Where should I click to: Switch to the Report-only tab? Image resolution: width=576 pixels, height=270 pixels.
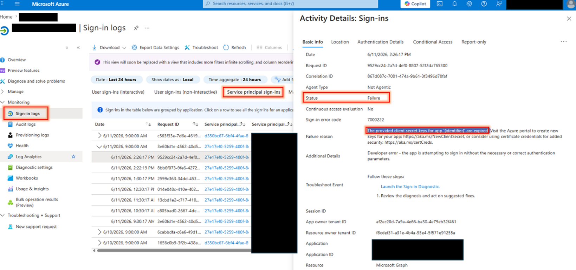(474, 42)
